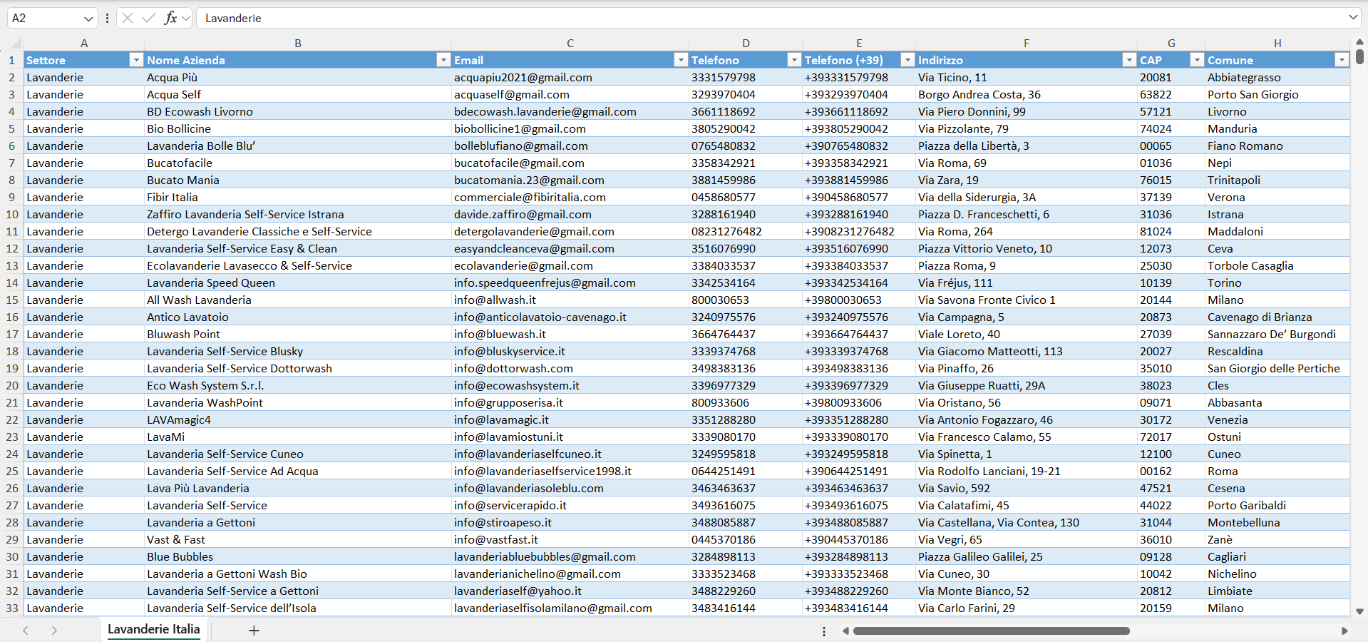The width and height of the screenshot is (1368, 642).
Task: Select the Lavanderie Italia sheet tab
Action: (153, 629)
